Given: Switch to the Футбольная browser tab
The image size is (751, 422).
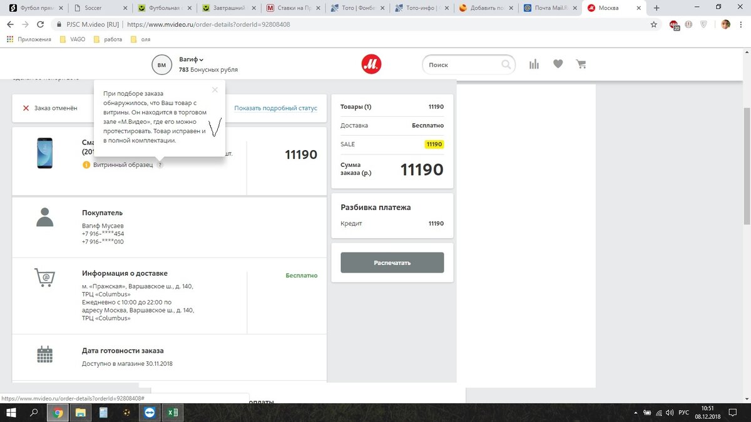Looking at the screenshot, I should [164, 8].
